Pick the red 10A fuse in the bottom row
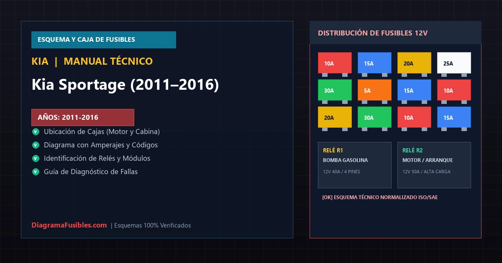502x263 pixels. point(414,117)
